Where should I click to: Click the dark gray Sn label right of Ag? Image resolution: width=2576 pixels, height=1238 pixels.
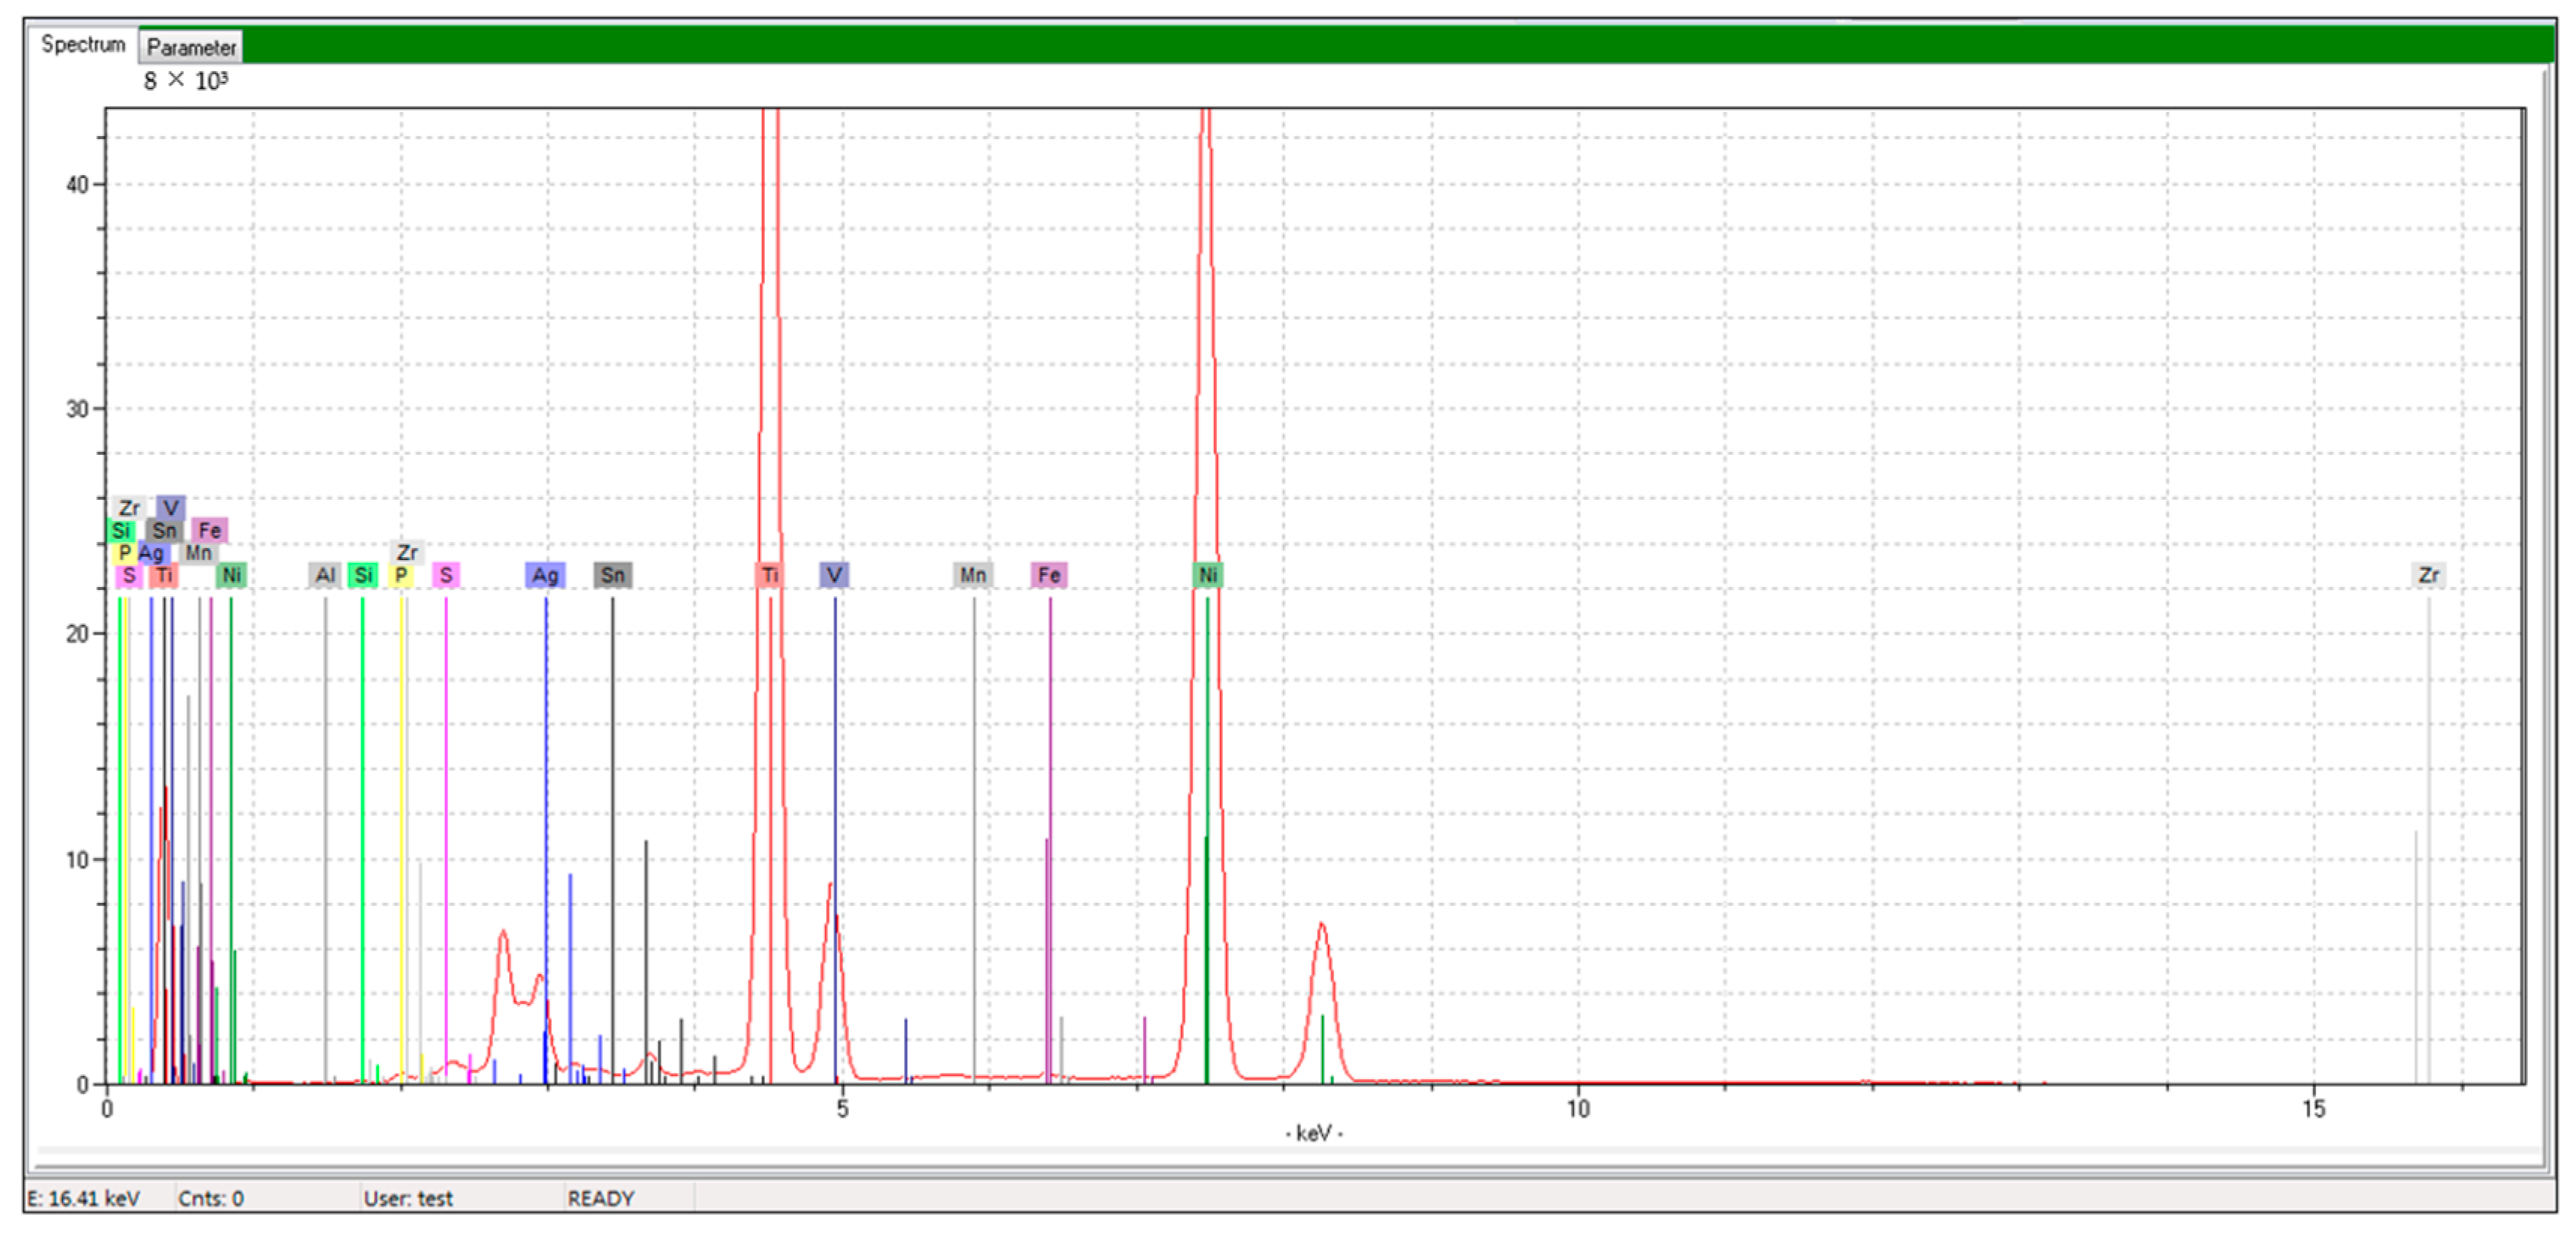612,575
